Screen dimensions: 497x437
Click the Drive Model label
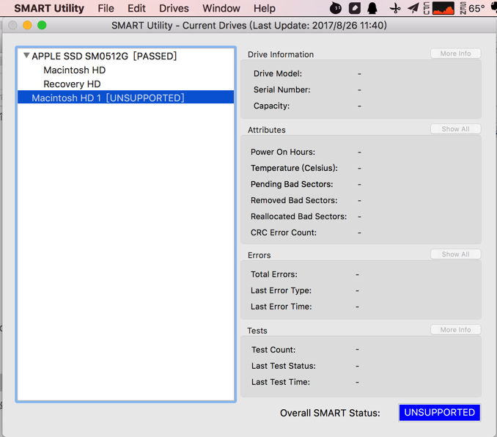click(278, 73)
